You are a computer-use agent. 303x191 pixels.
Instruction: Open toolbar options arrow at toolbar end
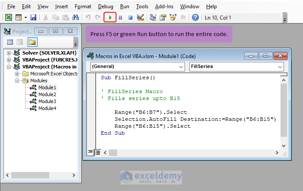(285, 18)
